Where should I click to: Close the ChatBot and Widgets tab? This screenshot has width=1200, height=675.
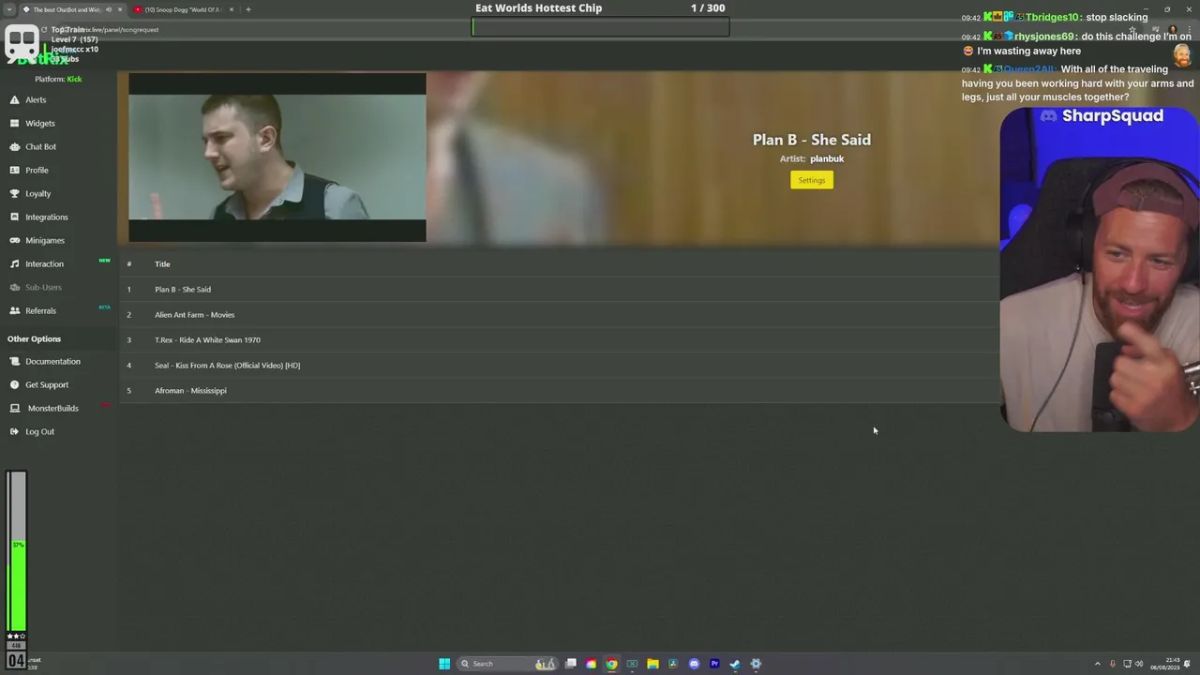click(x=120, y=9)
